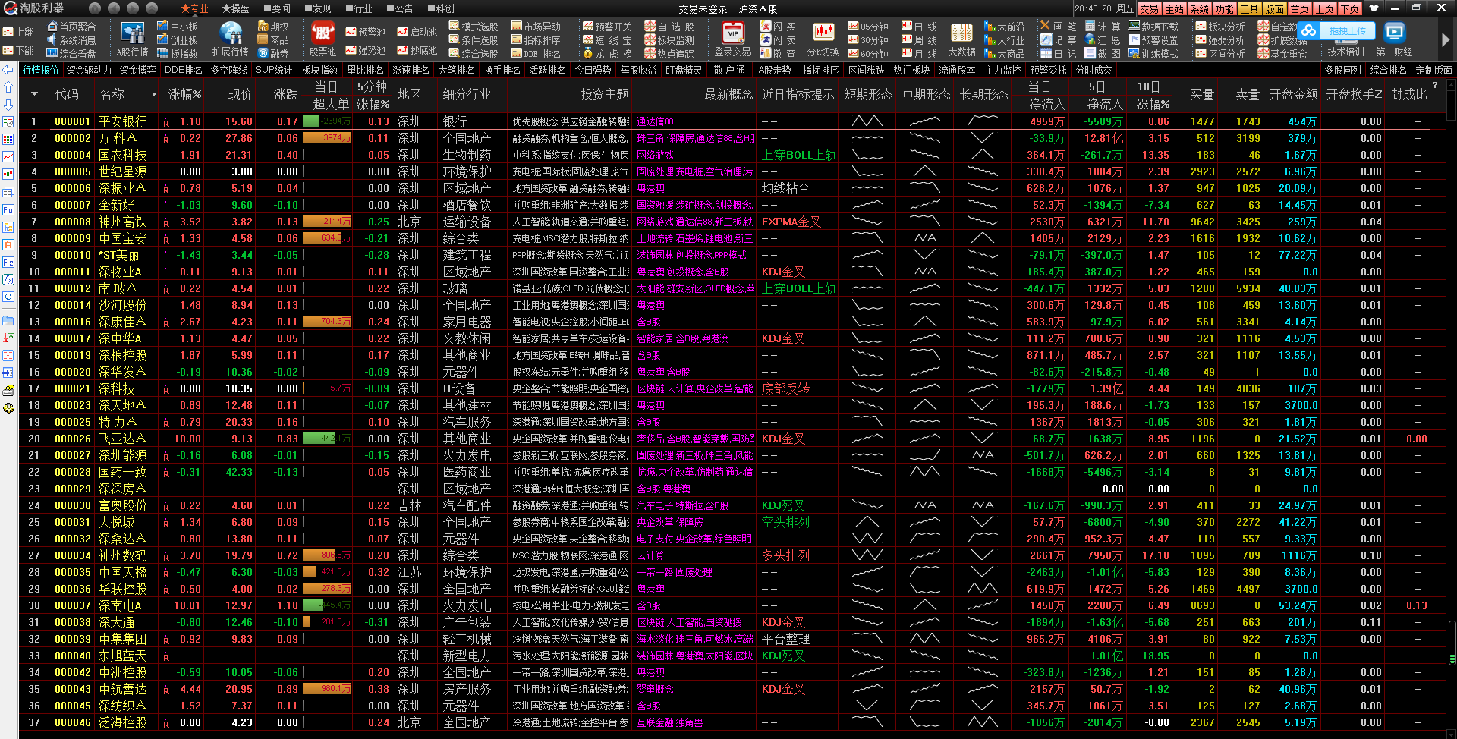Click the shirt skin icon in title bar
1457x739 pixels.
point(1374,8)
